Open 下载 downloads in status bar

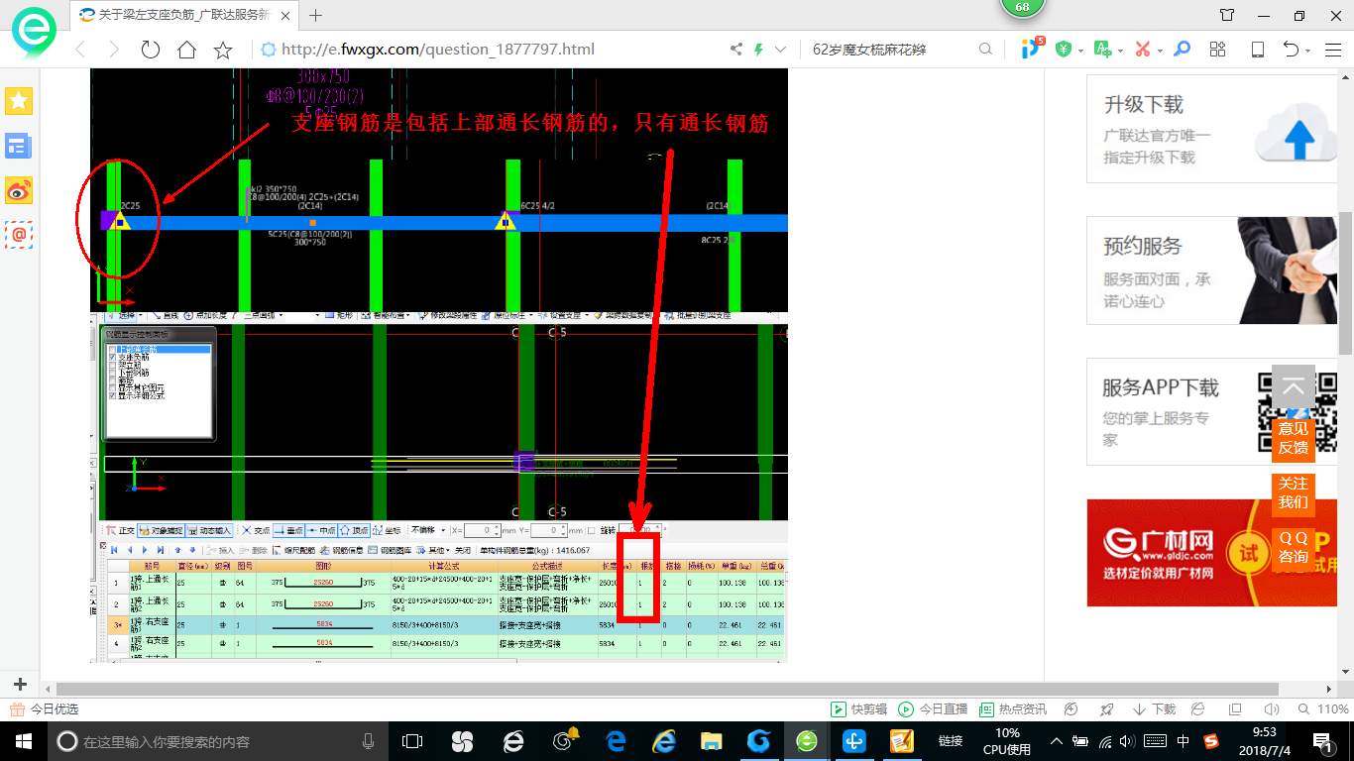coord(1154,709)
